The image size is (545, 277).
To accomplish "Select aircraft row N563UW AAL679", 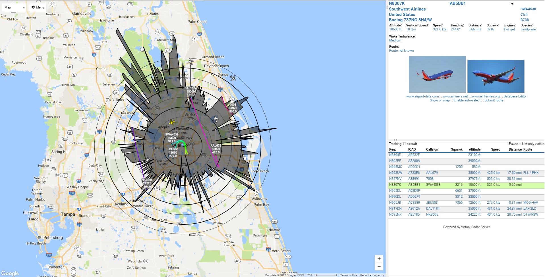I will click(x=467, y=173).
